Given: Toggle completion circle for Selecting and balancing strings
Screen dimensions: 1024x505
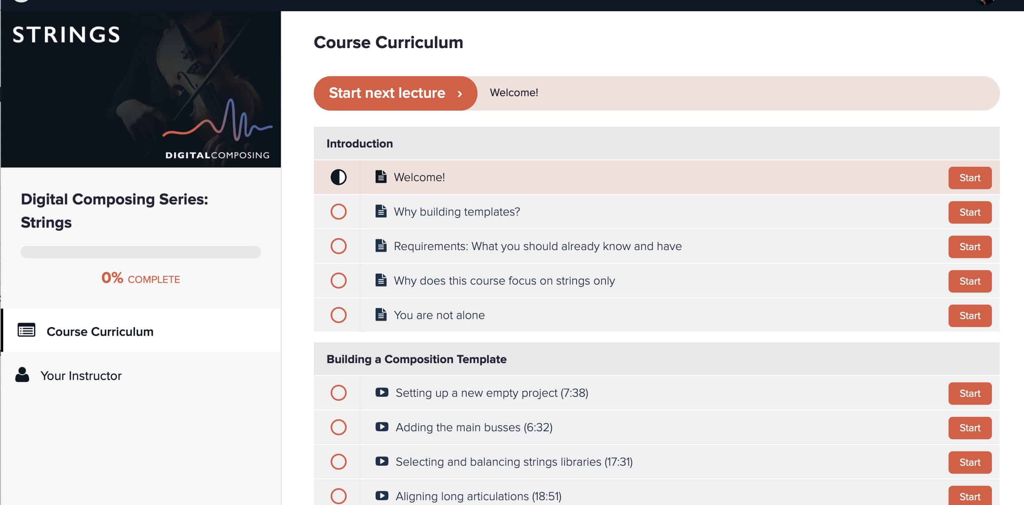Looking at the screenshot, I should [338, 462].
